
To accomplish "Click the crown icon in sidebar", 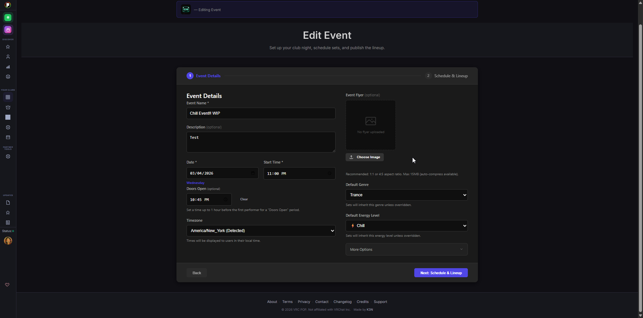I will tap(8, 107).
